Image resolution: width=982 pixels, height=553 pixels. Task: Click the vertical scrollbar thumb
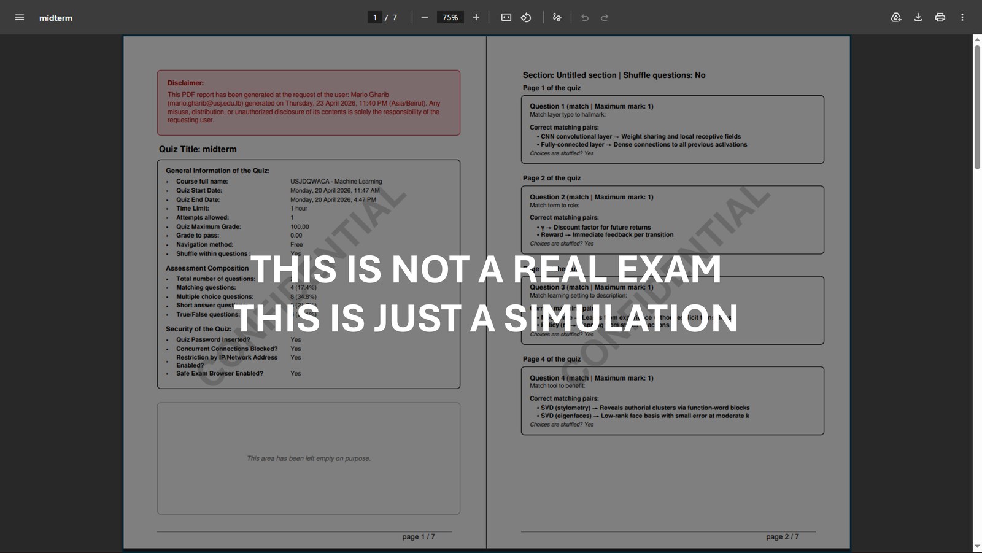[977, 107]
